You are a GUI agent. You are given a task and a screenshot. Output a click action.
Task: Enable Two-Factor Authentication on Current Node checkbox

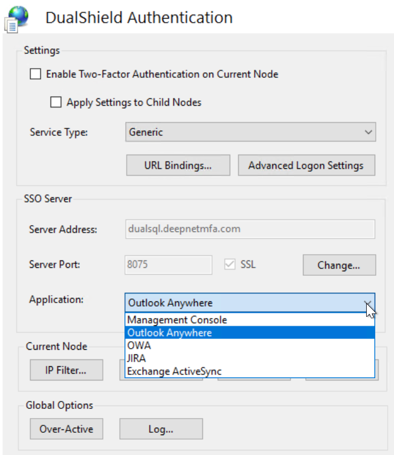pos(36,74)
